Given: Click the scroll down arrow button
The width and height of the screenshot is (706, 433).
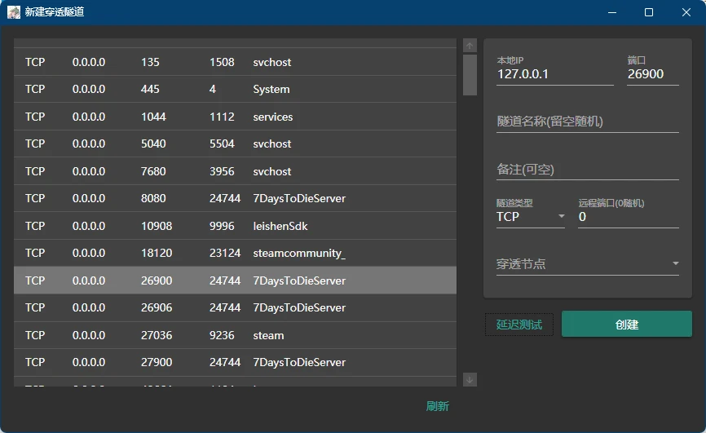Looking at the screenshot, I should [x=470, y=379].
